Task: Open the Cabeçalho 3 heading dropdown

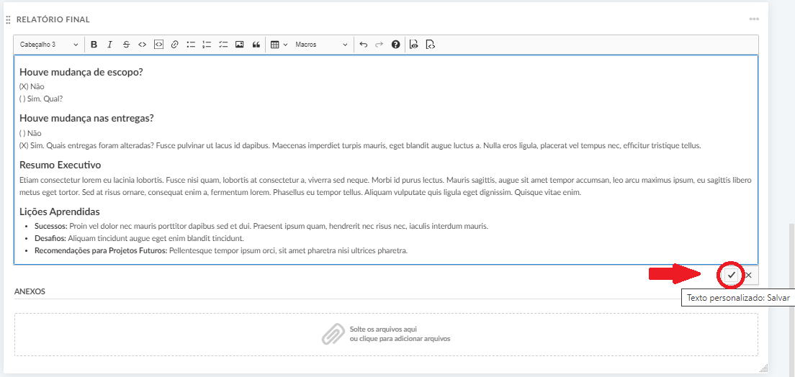Action: (x=50, y=45)
